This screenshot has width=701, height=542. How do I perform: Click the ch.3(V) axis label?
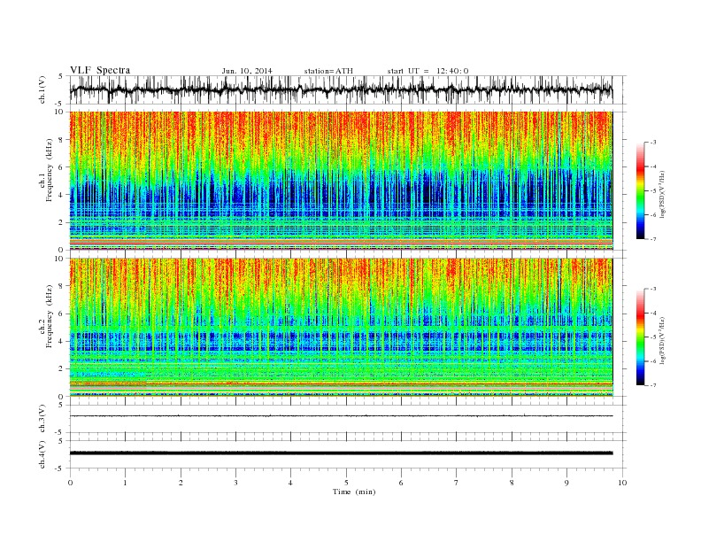[x=42, y=419]
